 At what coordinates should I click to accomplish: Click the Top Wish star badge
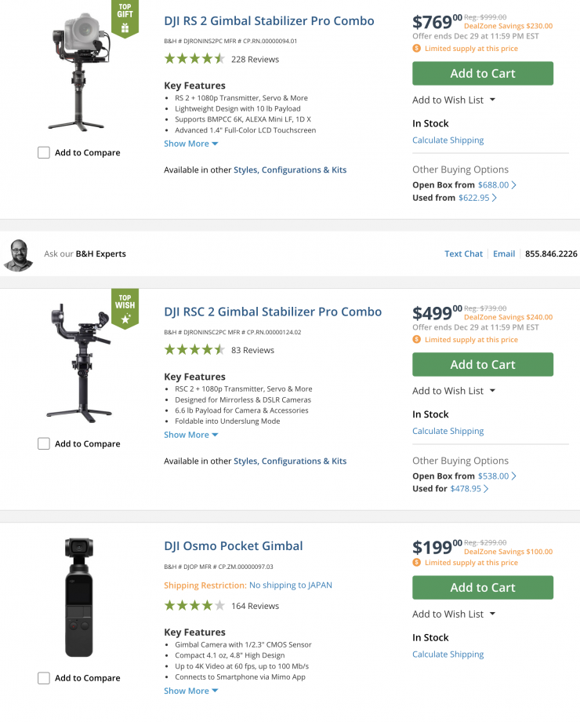124,309
